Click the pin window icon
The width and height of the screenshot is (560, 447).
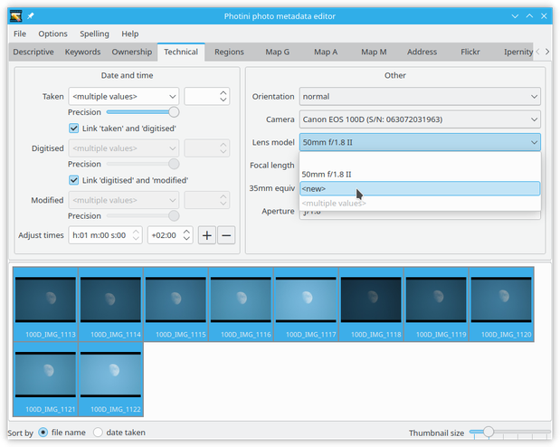[x=31, y=16]
